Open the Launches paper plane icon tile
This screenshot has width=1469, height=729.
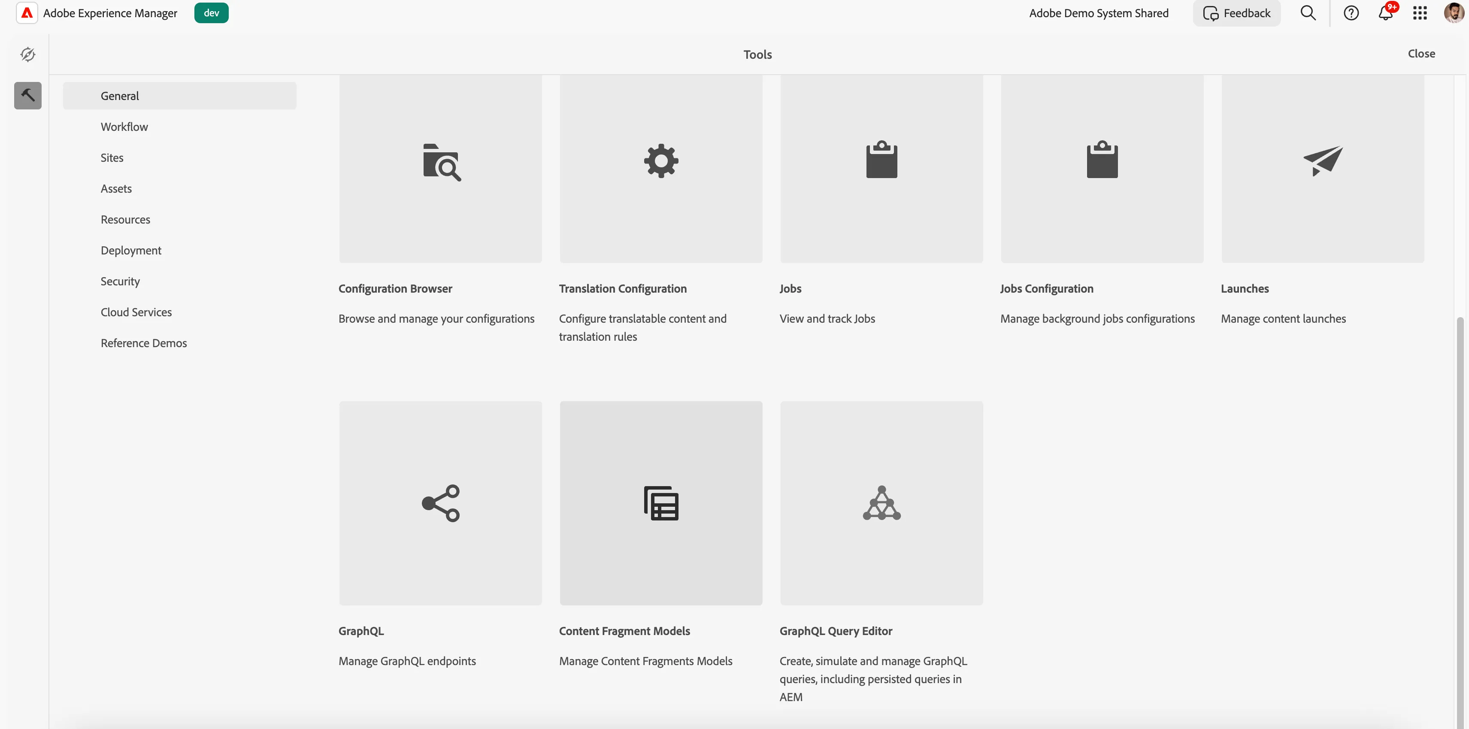[x=1323, y=169]
